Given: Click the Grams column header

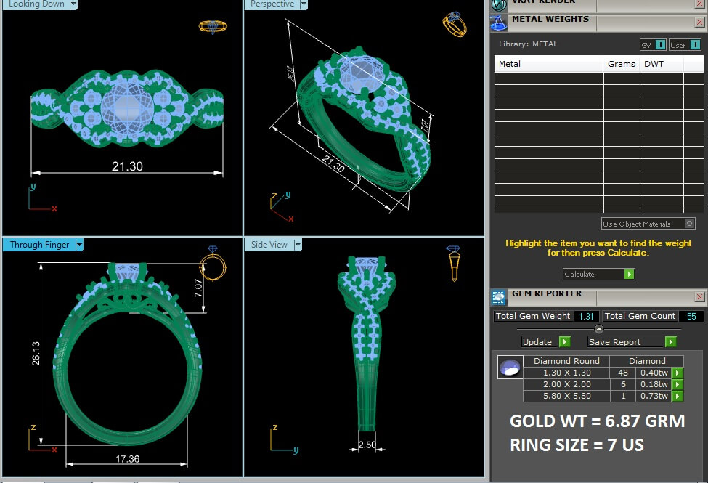Looking at the screenshot, I should (x=622, y=64).
